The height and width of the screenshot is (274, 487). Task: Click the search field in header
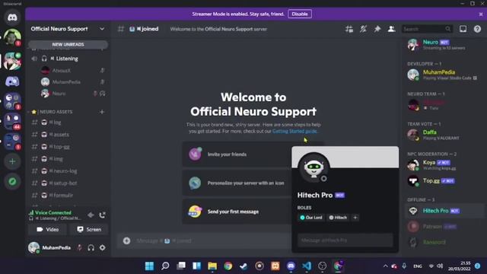click(427, 29)
